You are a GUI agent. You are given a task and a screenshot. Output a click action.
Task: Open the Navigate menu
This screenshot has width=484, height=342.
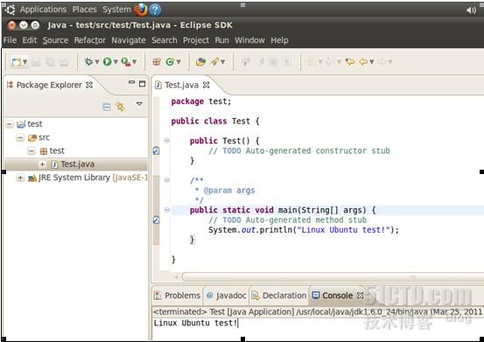(x=129, y=40)
